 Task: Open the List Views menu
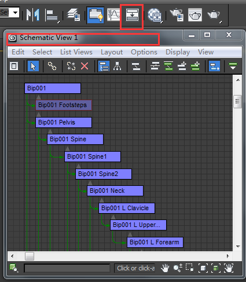click(76, 52)
